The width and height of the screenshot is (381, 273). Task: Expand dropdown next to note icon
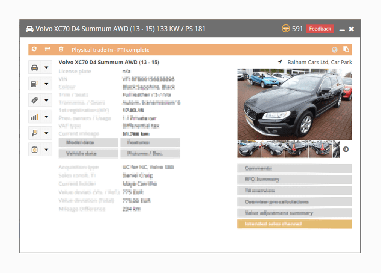pyautogui.click(x=46, y=133)
